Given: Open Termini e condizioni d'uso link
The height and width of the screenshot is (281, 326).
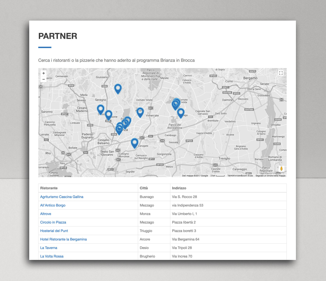Looking at the screenshot, I should [x=240, y=176].
